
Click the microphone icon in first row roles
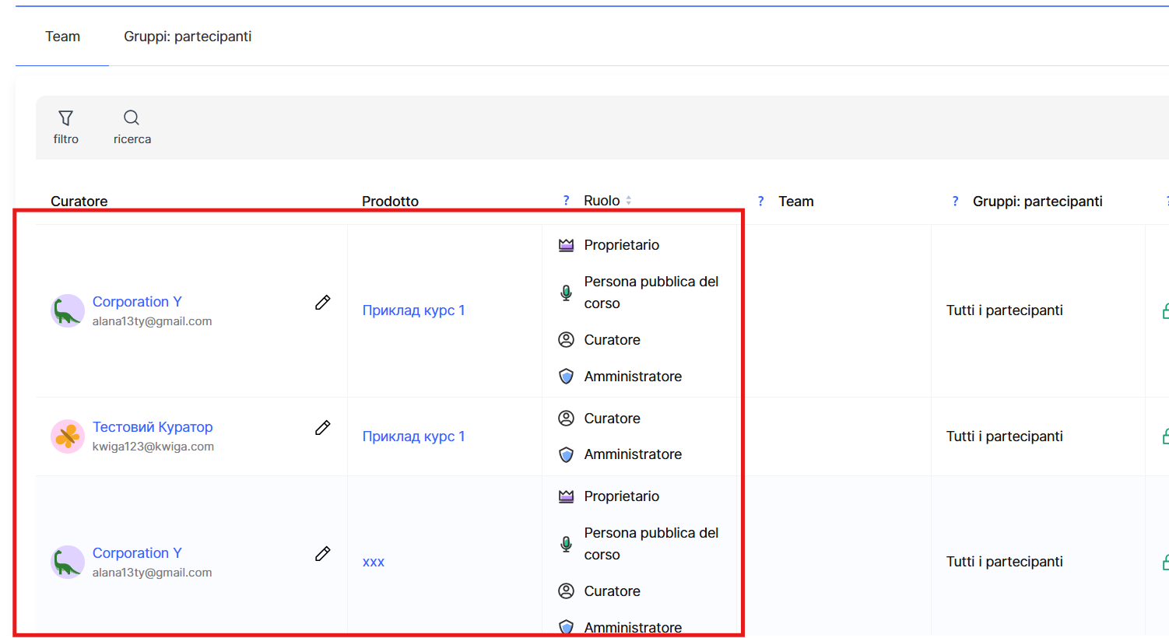(x=566, y=293)
